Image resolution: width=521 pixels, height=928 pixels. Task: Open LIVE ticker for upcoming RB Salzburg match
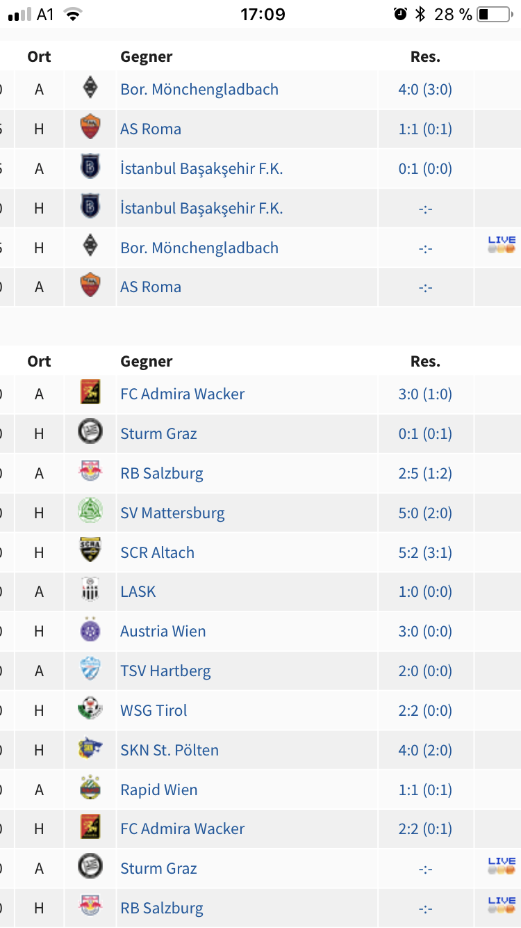[502, 905]
